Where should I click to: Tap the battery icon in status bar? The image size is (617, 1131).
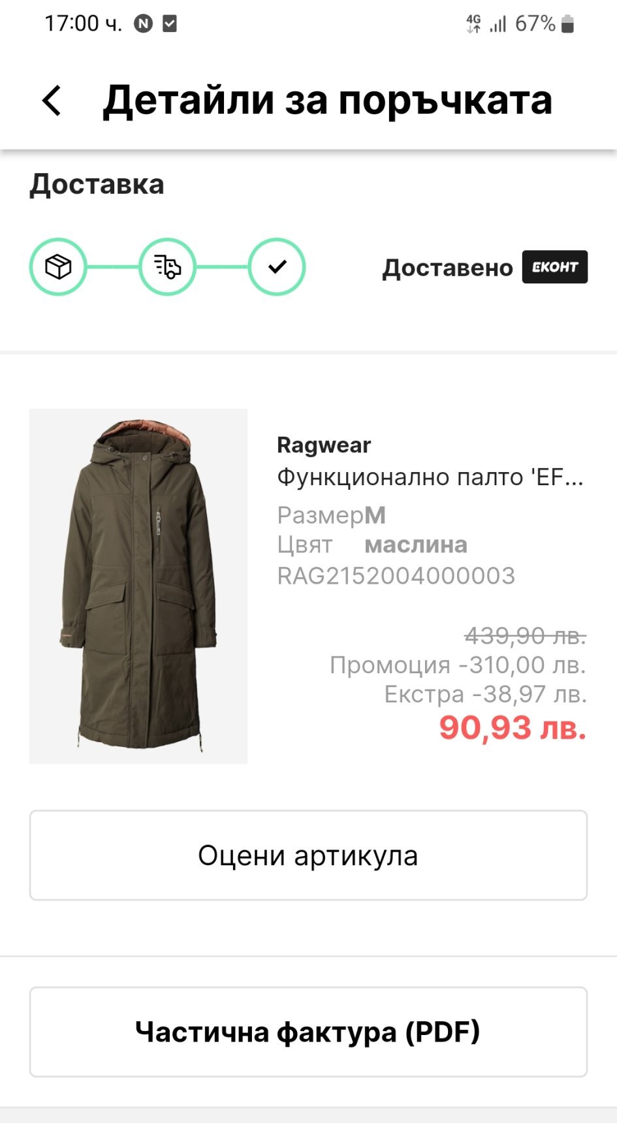[x=567, y=24]
